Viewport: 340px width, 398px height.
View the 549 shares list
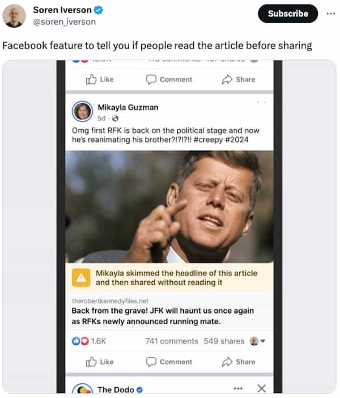click(x=224, y=341)
